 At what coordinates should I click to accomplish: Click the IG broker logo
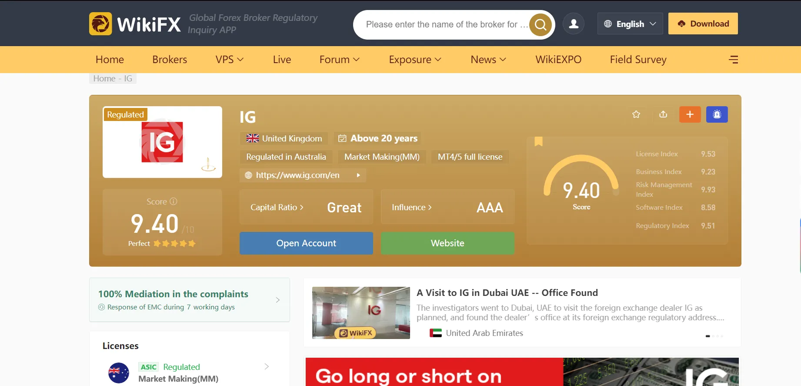coord(162,142)
